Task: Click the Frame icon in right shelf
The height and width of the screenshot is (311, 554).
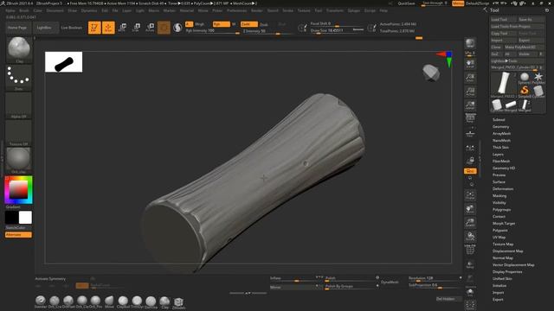Action: 470,195
